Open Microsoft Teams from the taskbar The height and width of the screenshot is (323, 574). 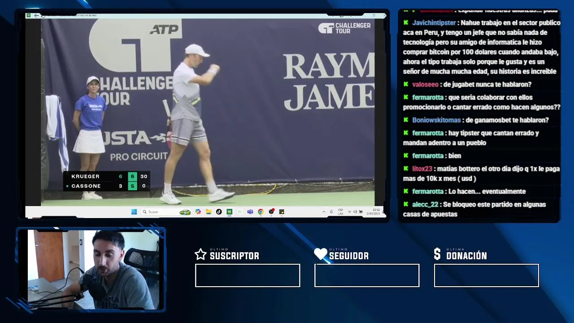tap(250, 212)
